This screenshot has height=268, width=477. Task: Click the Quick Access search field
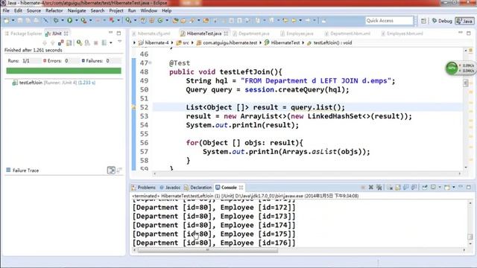pos(389,21)
